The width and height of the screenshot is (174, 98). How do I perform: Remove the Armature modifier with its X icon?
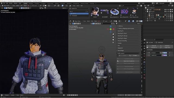coord(170,53)
